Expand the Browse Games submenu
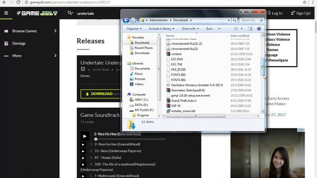The width and height of the screenshot is (317, 178). pos(55,31)
